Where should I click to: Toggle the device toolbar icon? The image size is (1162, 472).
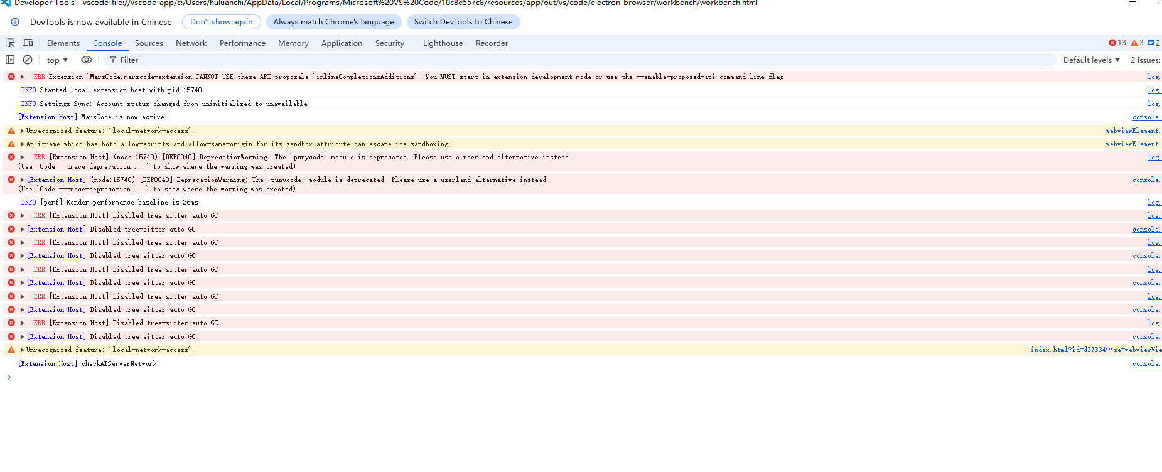tap(28, 43)
